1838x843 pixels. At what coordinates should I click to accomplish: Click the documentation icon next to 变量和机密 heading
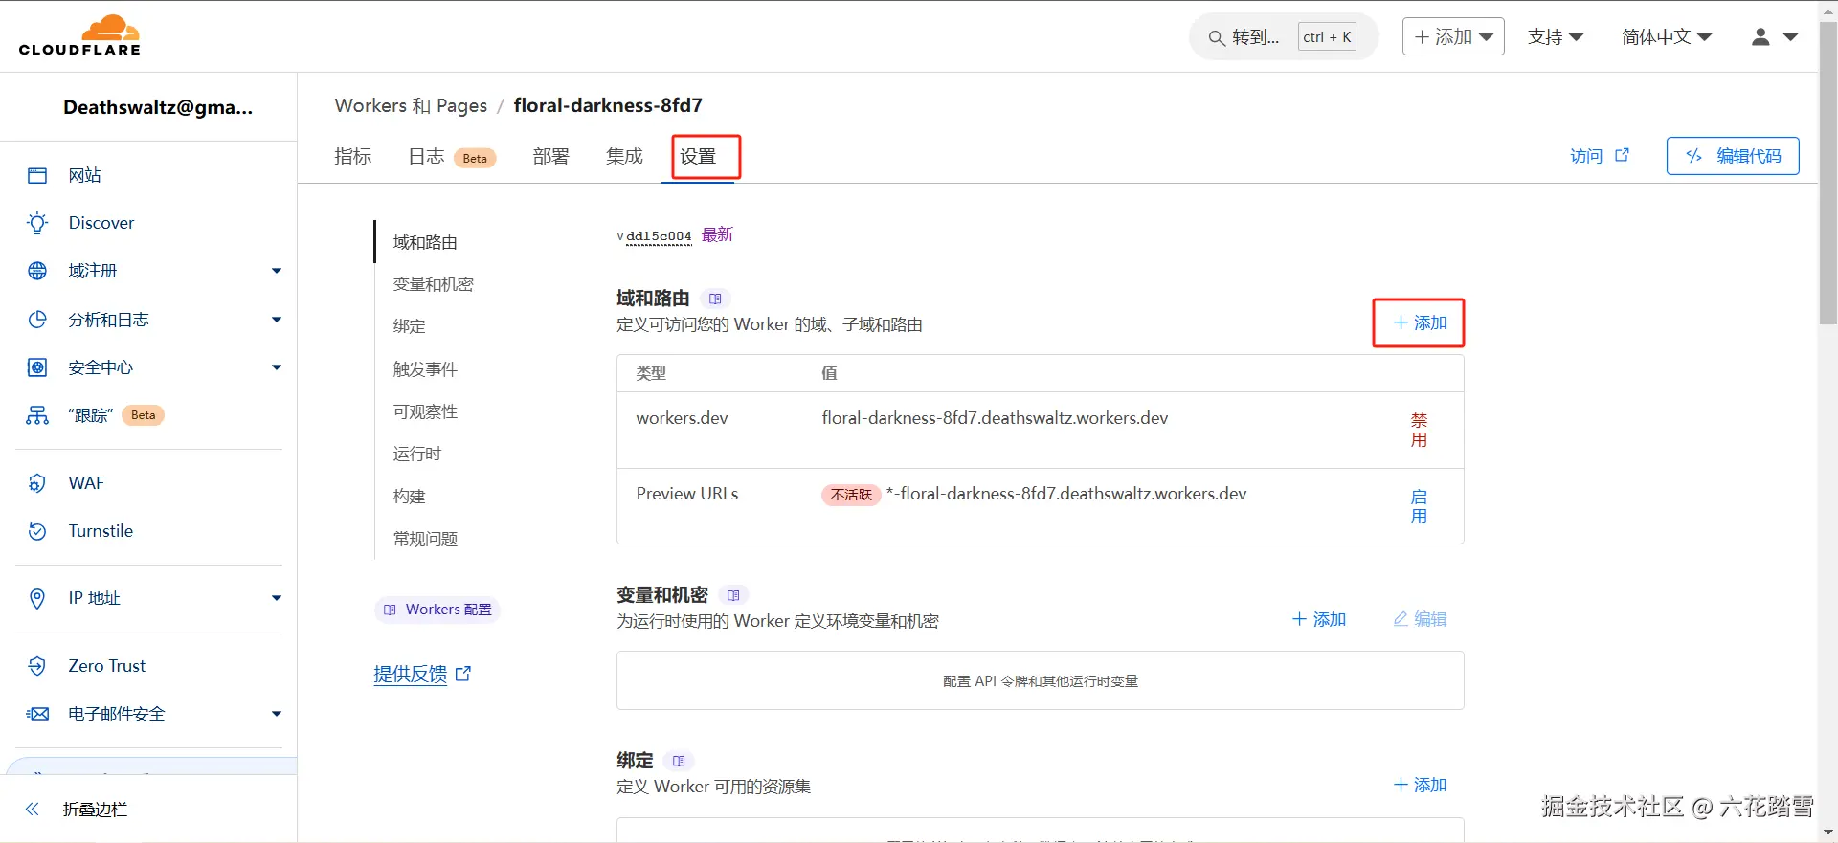click(733, 595)
